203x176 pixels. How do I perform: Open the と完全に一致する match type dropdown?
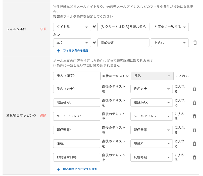pos(170,27)
